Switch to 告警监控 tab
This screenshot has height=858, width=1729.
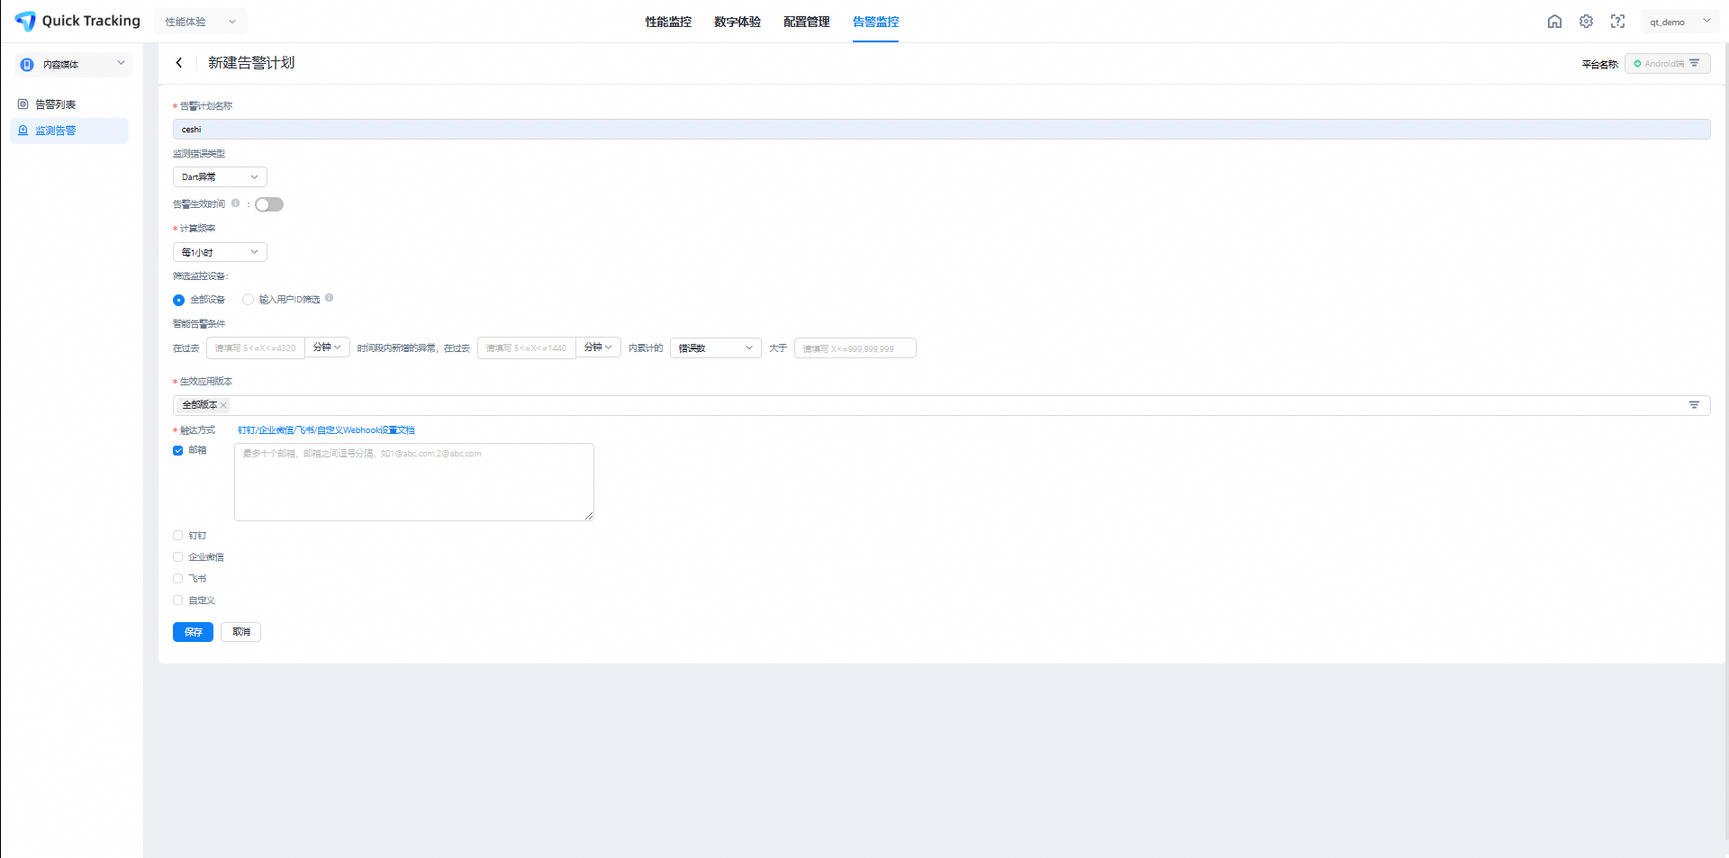pyautogui.click(x=876, y=22)
